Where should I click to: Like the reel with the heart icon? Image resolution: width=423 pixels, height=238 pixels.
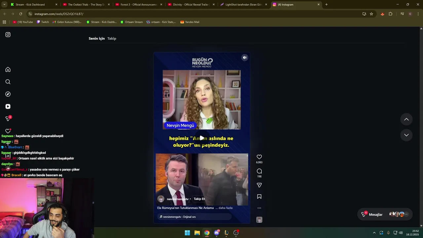(x=259, y=157)
